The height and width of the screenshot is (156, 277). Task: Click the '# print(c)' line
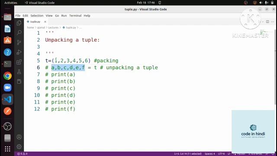click(x=60, y=88)
